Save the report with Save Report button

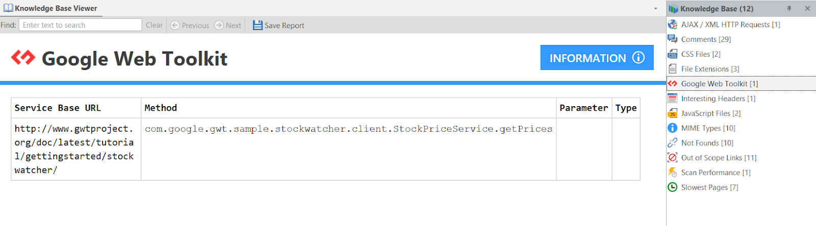point(278,25)
